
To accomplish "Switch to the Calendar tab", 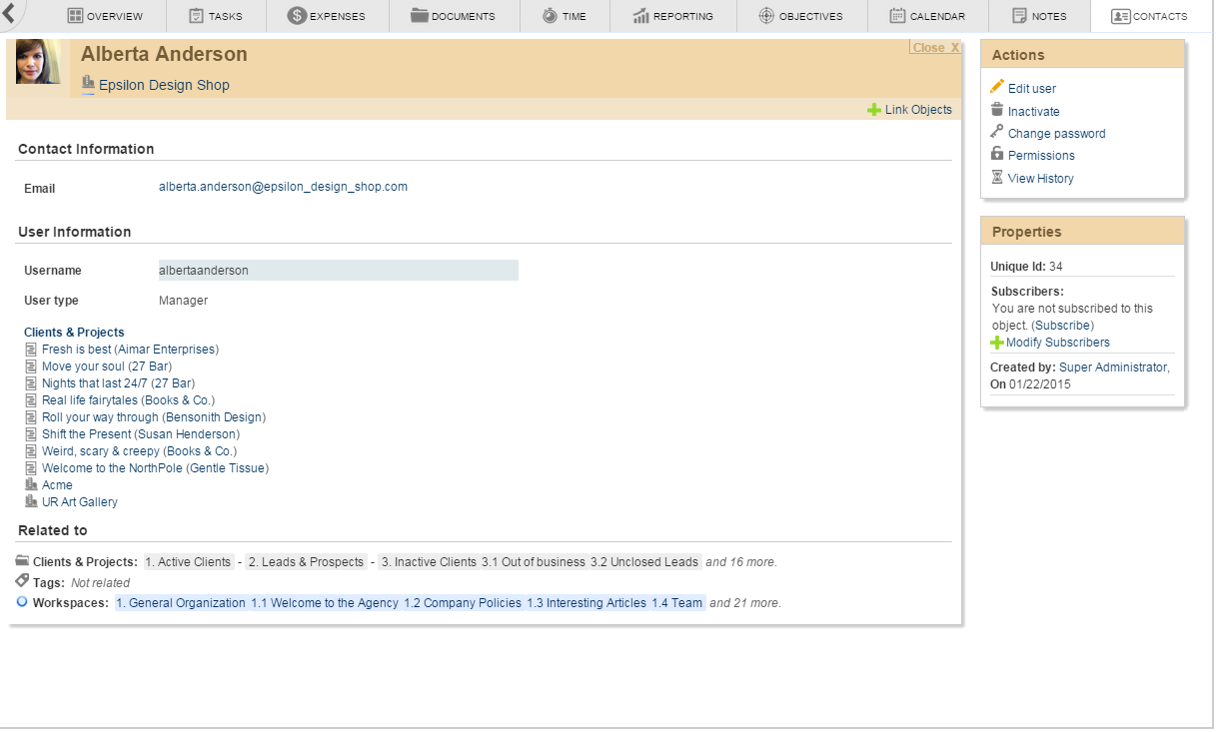I will [927, 16].
